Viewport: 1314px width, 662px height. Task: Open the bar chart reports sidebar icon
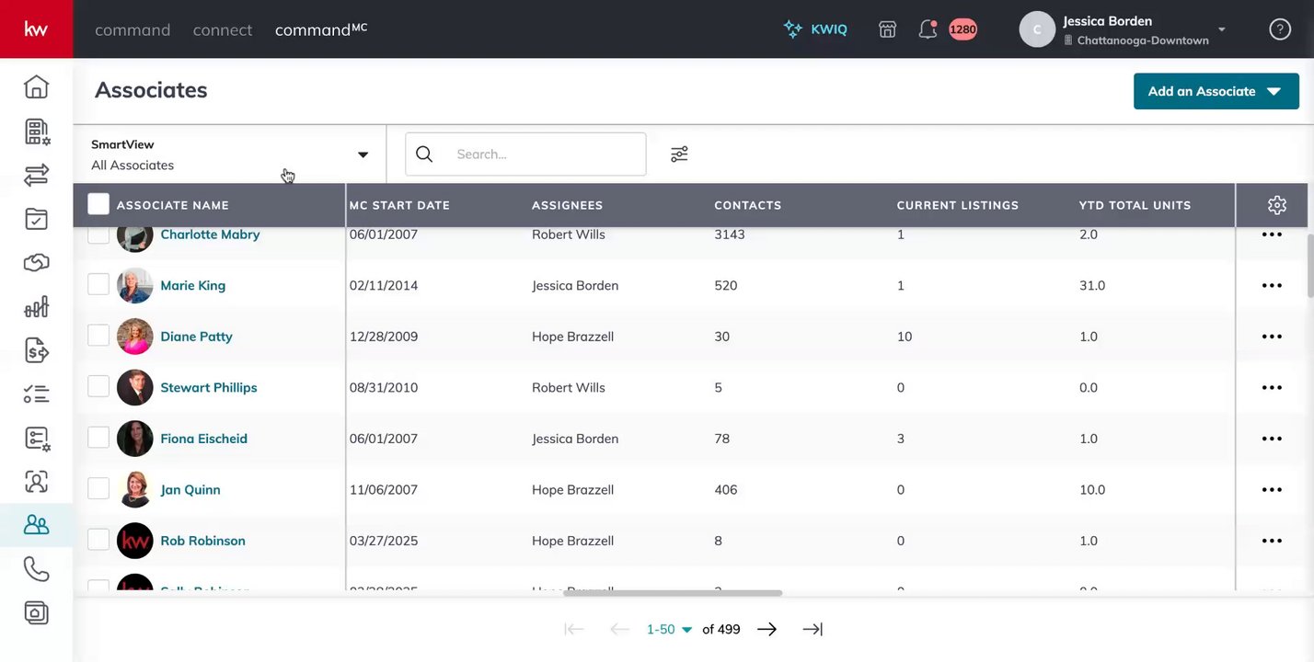[36, 306]
